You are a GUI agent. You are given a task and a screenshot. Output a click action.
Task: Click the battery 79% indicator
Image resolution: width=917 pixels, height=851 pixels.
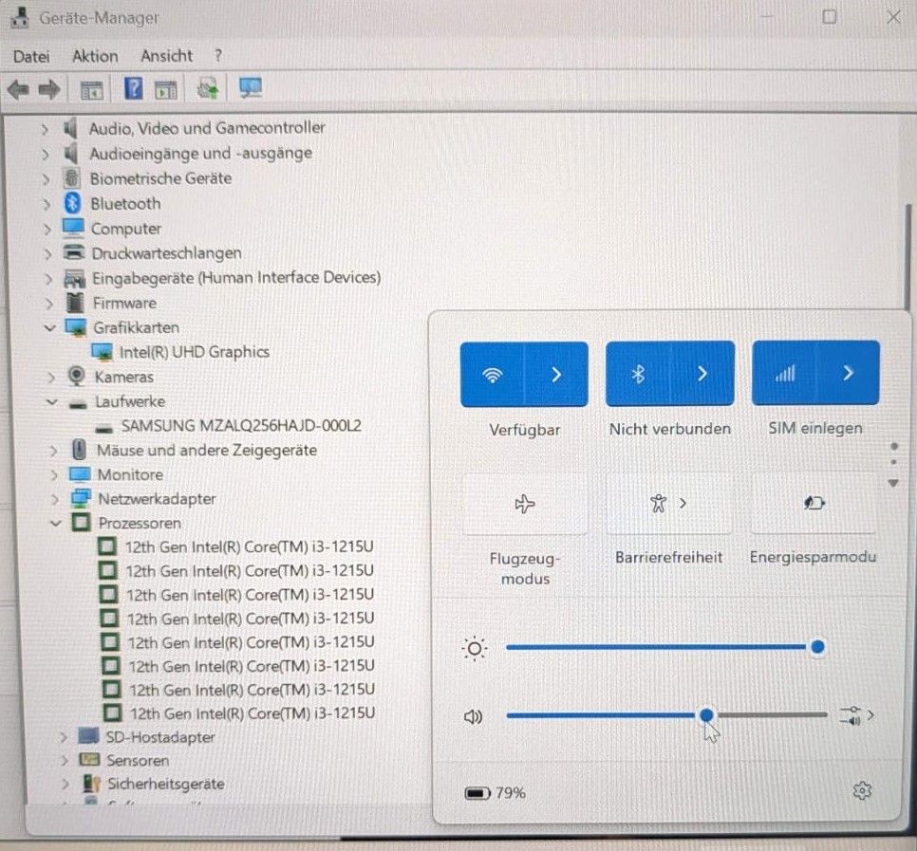point(495,793)
